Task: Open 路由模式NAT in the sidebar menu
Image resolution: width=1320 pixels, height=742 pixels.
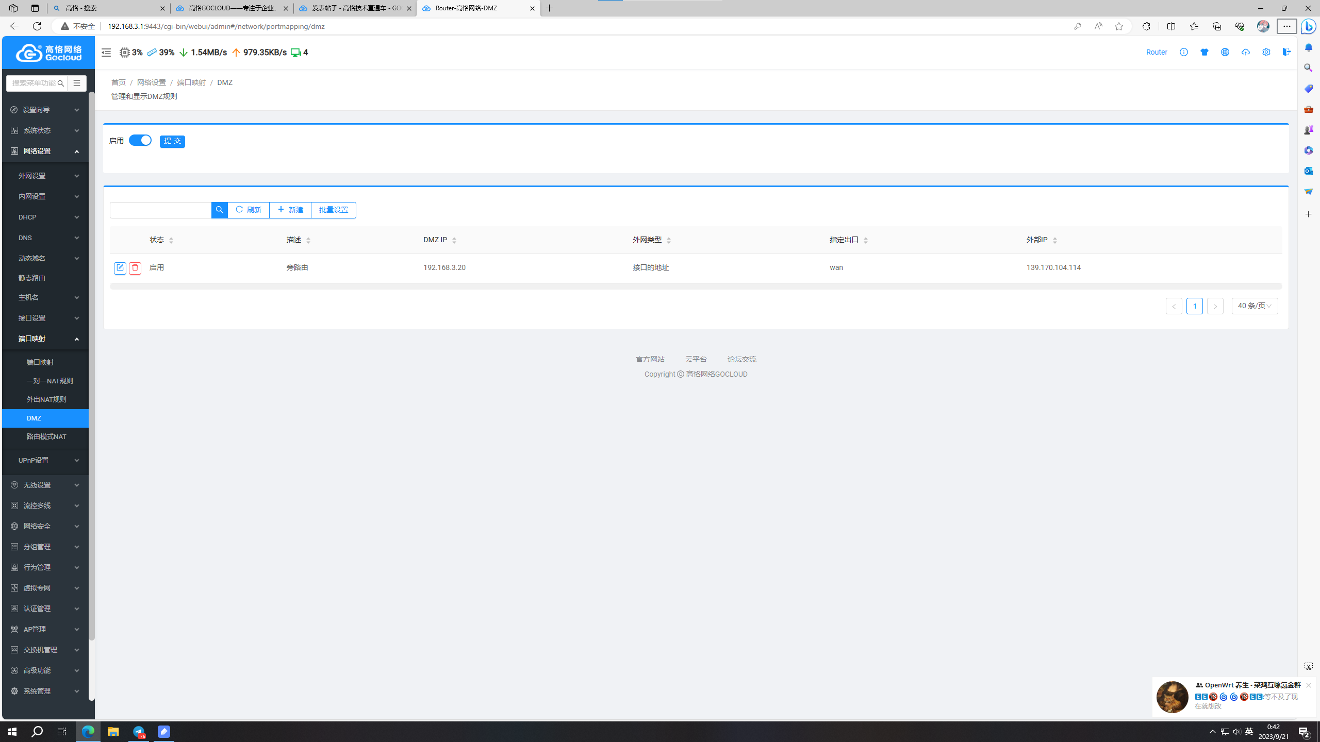Action: coord(46,436)
